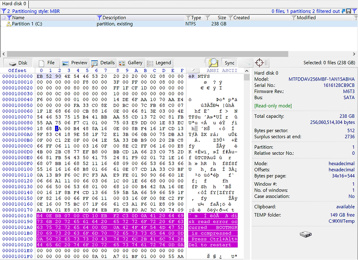Screen dimensions: 358x260
Task: Click the Surplus sectors value 2736
Action: [350, 137]
